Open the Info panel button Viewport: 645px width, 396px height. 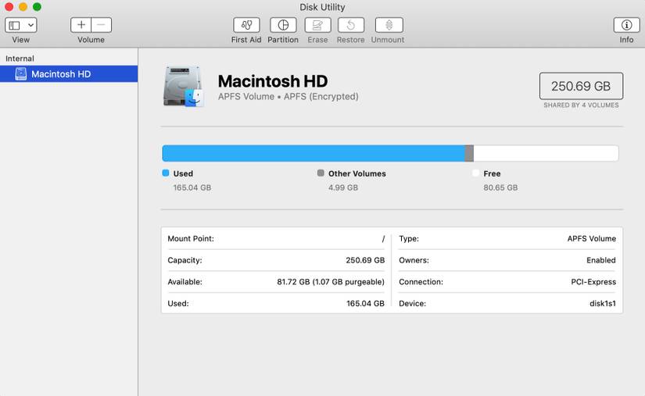tap(626, 25)
